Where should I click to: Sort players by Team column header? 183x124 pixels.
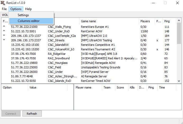point(108,87)
